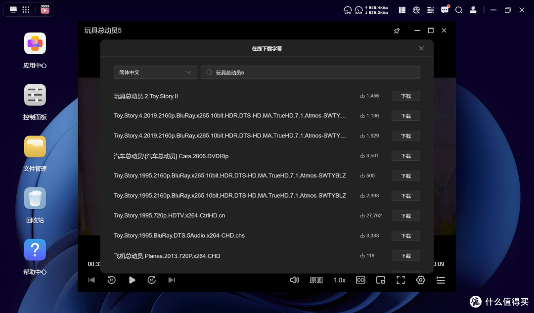
Task: Click the 玩具总动员5 player window title
Action: click(103, 31)
